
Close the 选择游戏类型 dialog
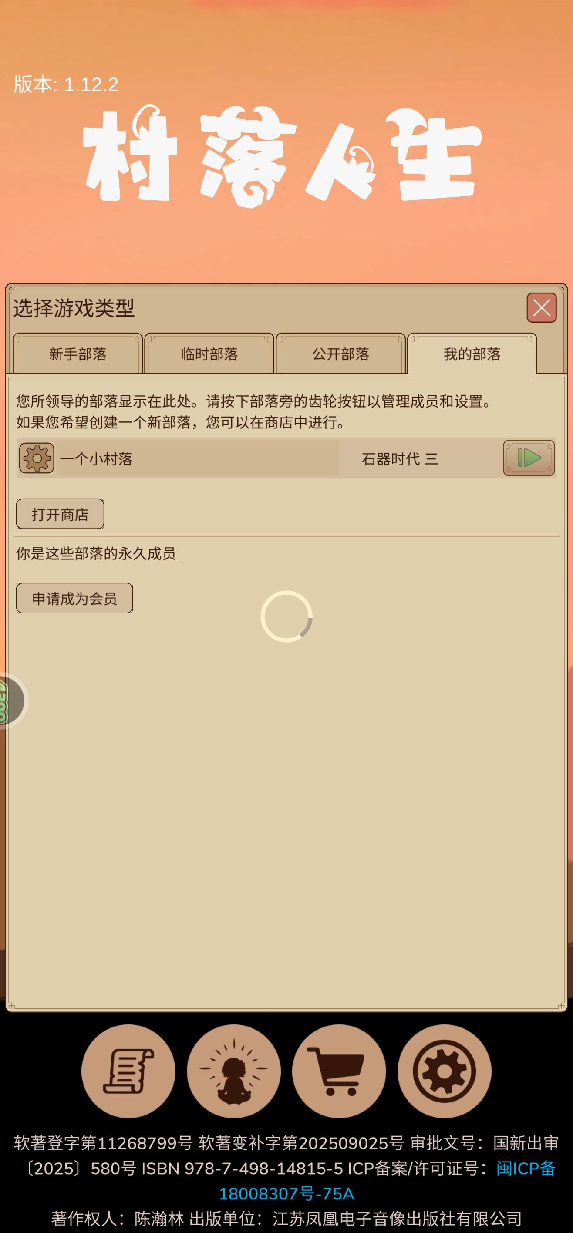tap(541, 308)
